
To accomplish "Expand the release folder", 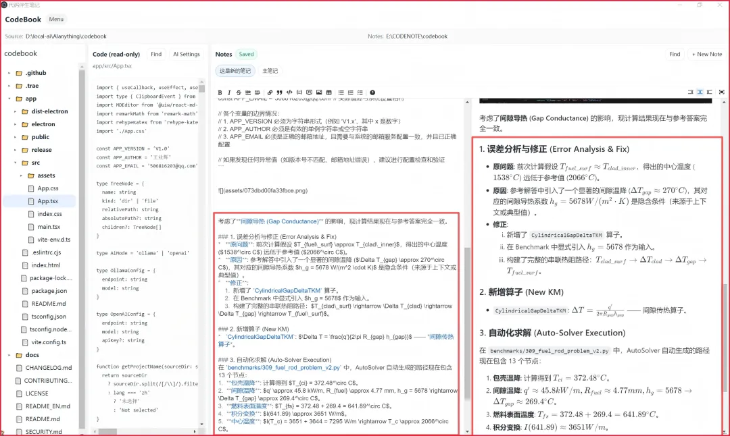I will tap(15, 150).
